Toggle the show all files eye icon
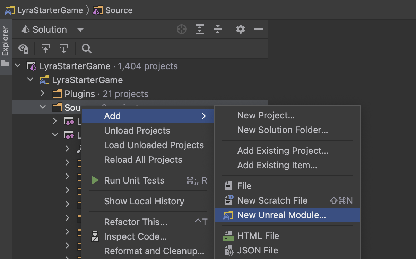 [x=24, y=49]
